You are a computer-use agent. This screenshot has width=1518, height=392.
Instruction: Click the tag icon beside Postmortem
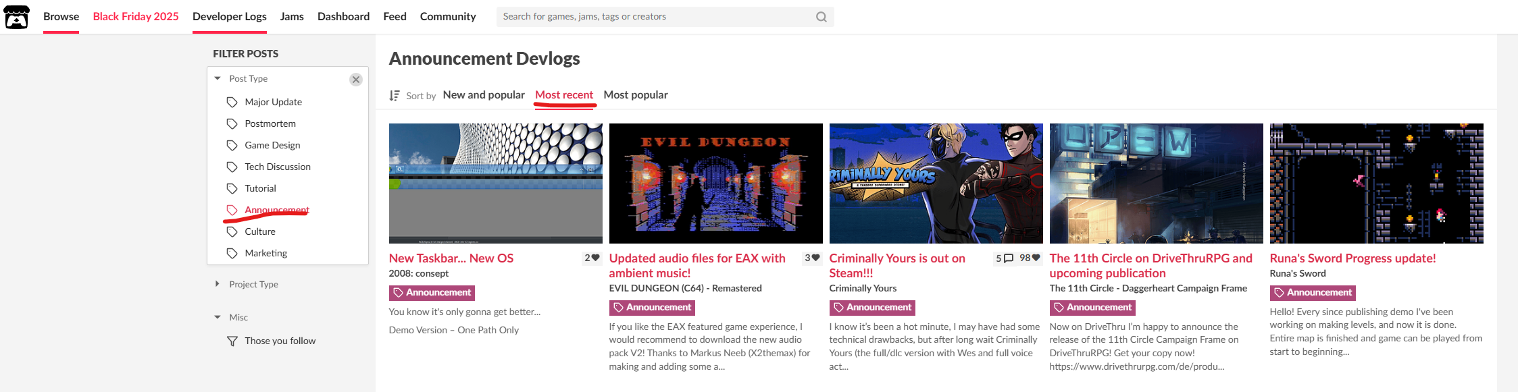pyautogui.click(x=232, y=123)
